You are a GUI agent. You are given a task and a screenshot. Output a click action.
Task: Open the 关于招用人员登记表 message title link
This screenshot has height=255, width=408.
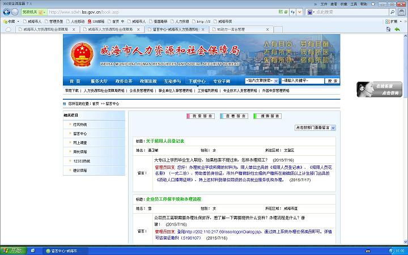[165, 141]
